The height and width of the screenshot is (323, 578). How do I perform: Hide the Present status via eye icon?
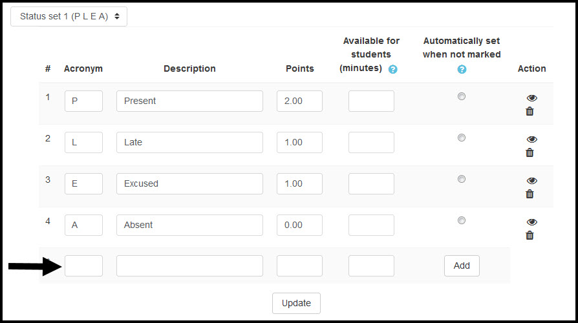click(x=531, y=98)
